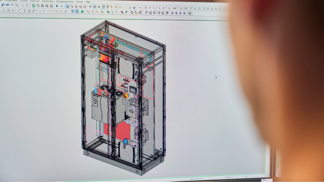Select the red mounting area in cabinet model

pyautogui.click(x=123, y=131)
